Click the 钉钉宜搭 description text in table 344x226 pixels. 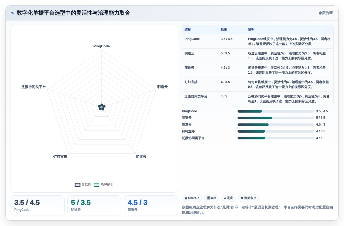(x=289, y=84)
